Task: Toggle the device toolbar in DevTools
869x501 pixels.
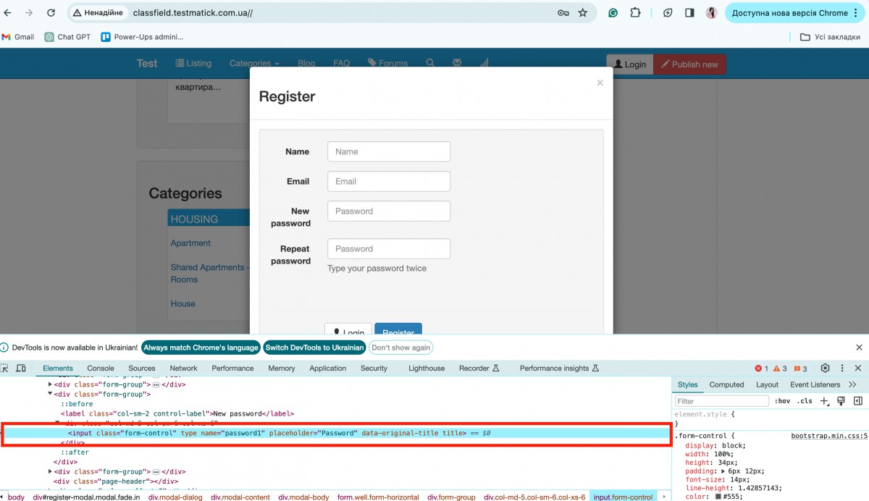Action: pyautogui.click(x=21, y=369)
